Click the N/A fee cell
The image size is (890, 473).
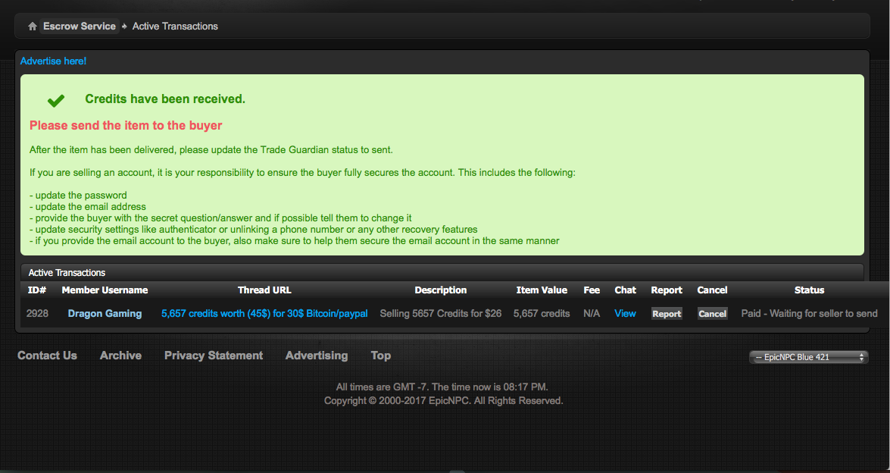click(x=592, y=314)
